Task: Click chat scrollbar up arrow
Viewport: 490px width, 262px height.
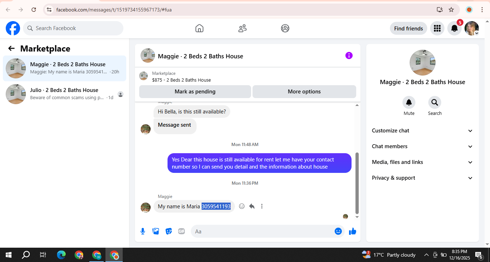Action: (x=357, y=105)
